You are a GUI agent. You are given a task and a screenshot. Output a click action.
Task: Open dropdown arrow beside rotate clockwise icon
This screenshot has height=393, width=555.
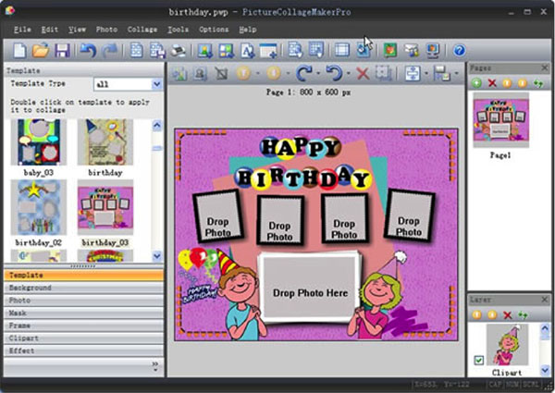(x=317, y=74)
